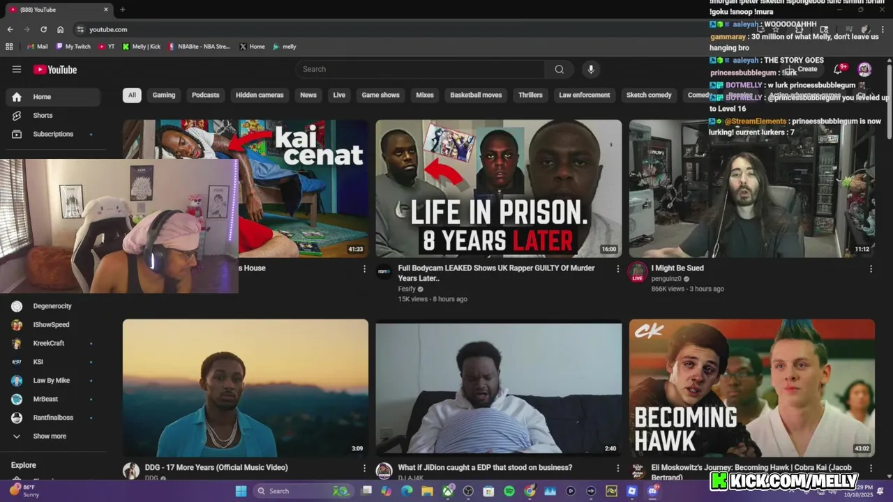Click the Windows taskbar Search box

302,491
